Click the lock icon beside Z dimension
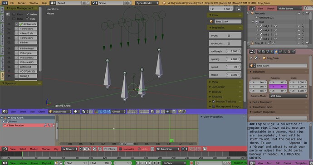 [238, 9]
